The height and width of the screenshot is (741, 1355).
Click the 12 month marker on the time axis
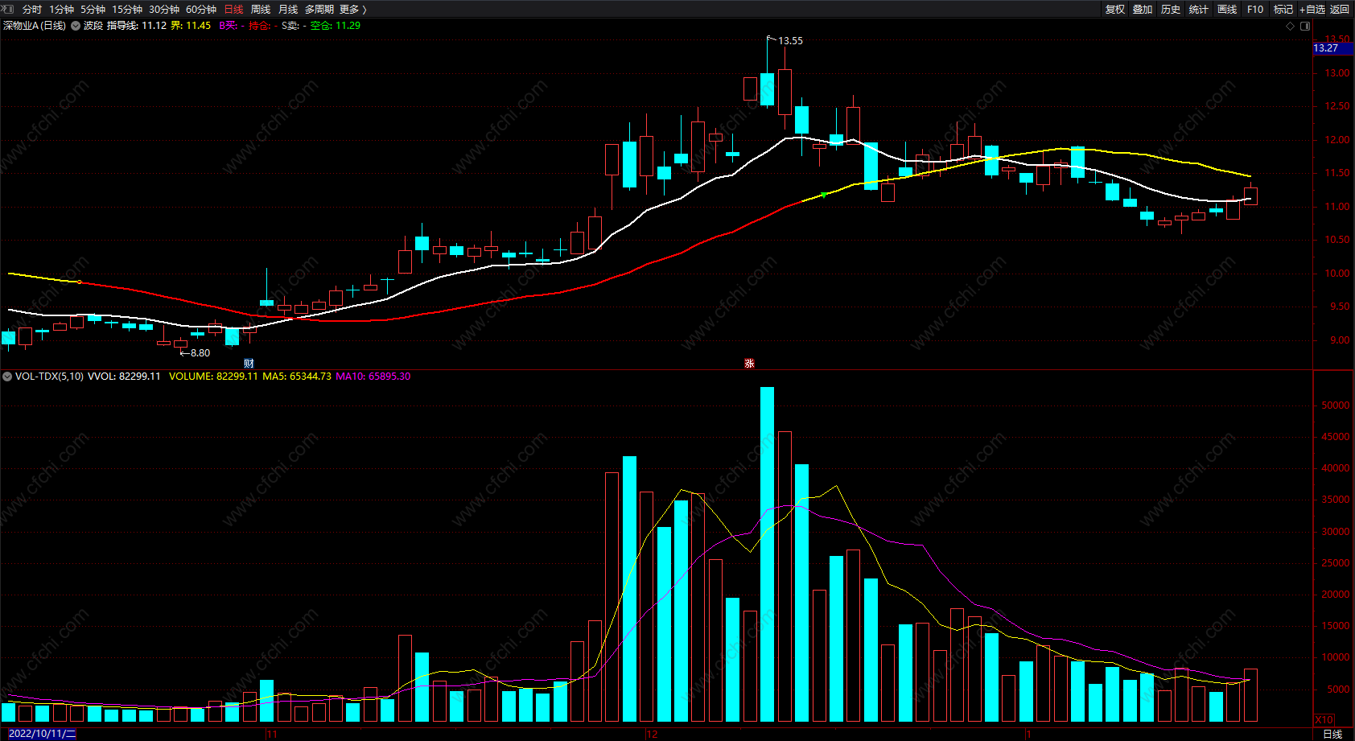click(x=652, y=734)
